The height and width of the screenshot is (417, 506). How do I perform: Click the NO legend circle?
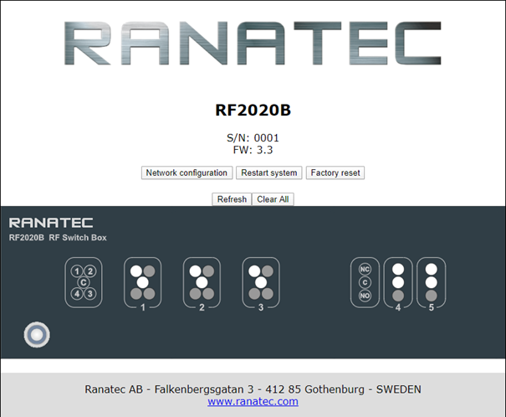365,296
